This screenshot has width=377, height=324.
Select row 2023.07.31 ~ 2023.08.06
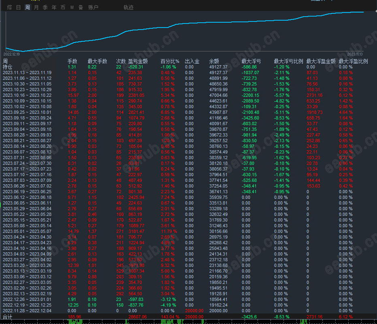point(189,158)
